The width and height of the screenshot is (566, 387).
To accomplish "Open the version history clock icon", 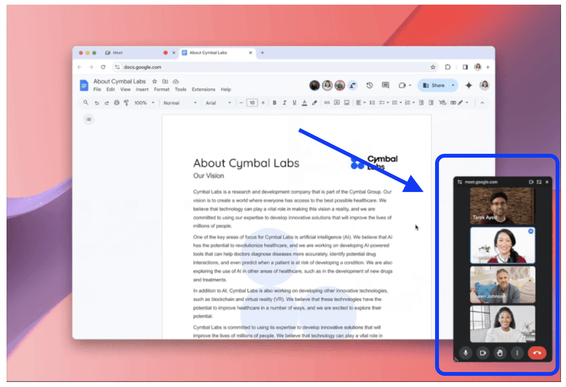I will pyautogui.click(x=369, y=85).
